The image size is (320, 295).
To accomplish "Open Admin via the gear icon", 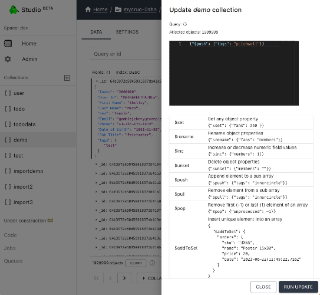I will pyautogui.click(x=8, y=59).
